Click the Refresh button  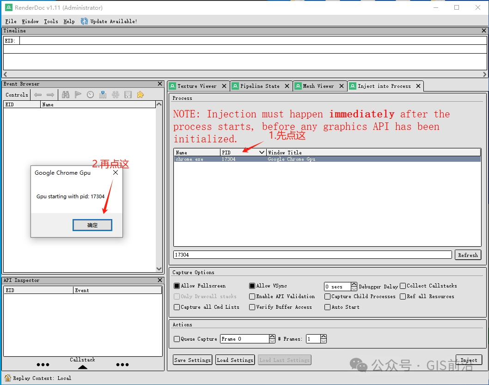(468, 255)
